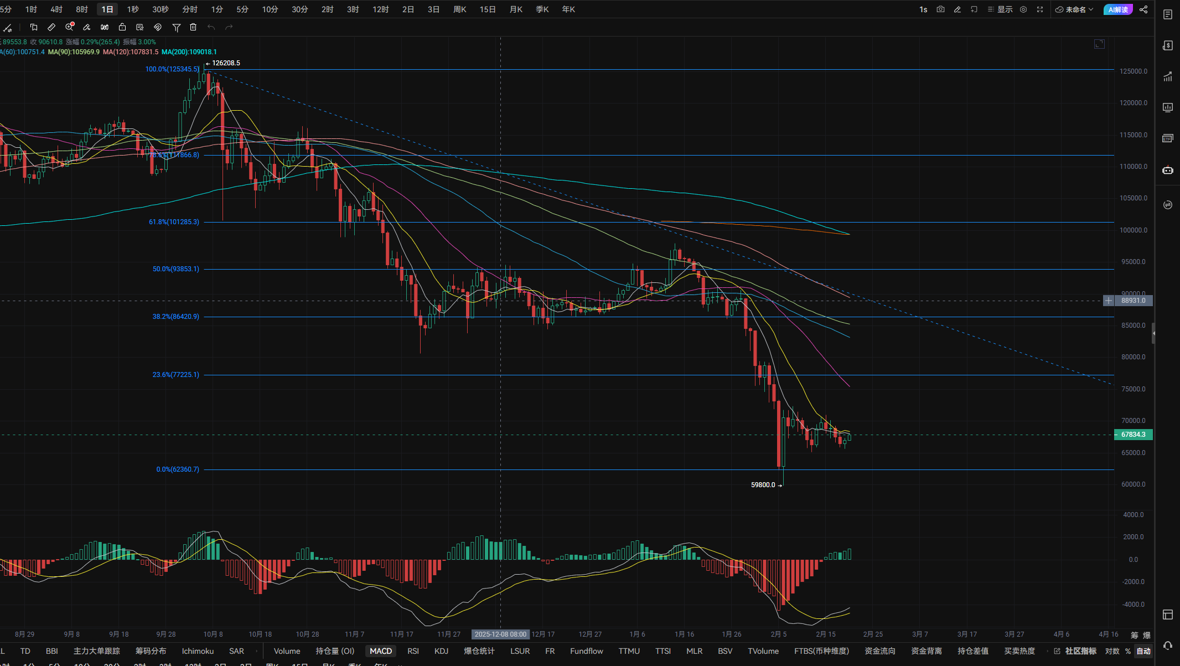The height and width of the screenshot is (666, 1180).
Task: Open the filter funnel tool
Action: [x=177, y=27]
